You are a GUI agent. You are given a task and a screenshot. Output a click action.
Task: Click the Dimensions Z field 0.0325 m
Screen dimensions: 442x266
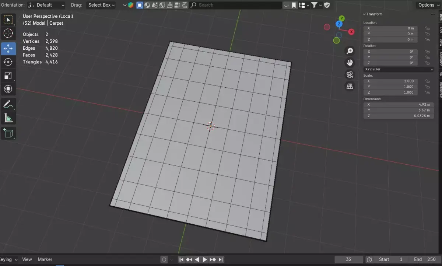coord(399,116)
